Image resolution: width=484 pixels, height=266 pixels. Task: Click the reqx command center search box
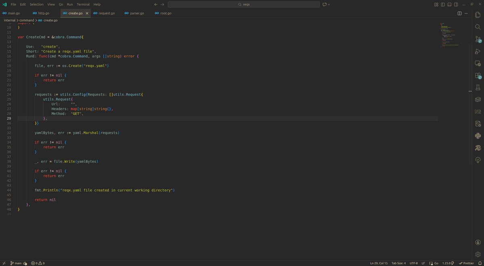[x=243, y=4]
